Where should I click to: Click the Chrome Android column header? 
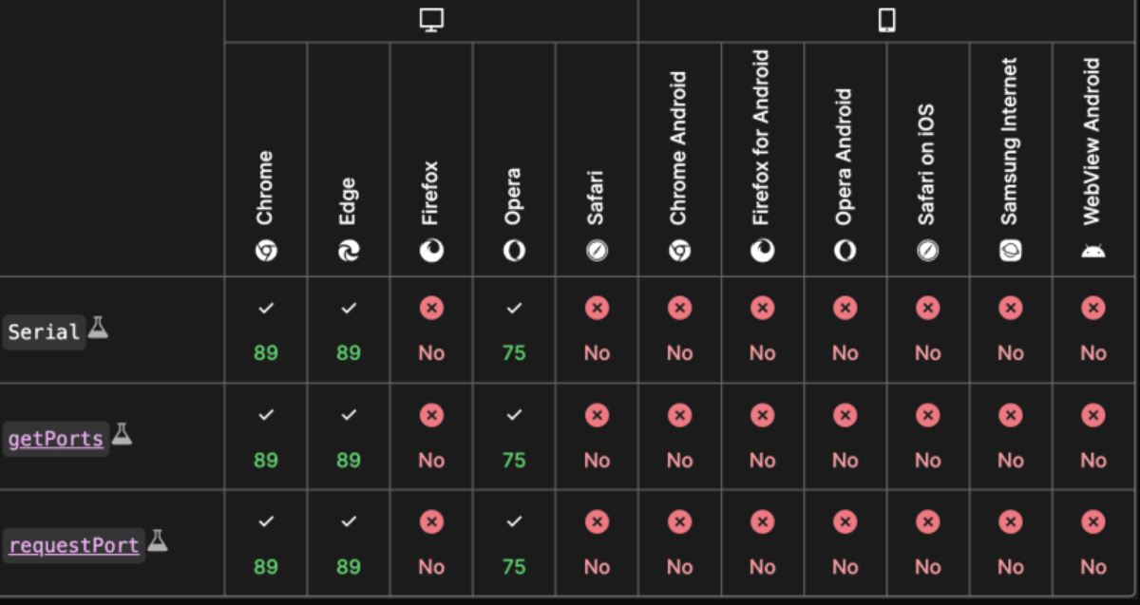tap(679, 160)
